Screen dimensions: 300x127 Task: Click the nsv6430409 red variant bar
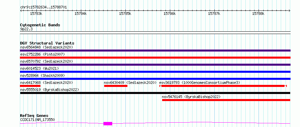coord(116,86)
